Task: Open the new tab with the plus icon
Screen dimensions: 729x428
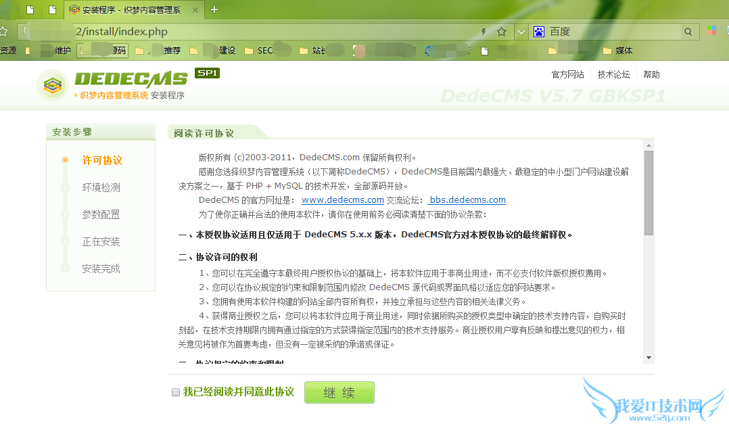Action: pos(215,10)
